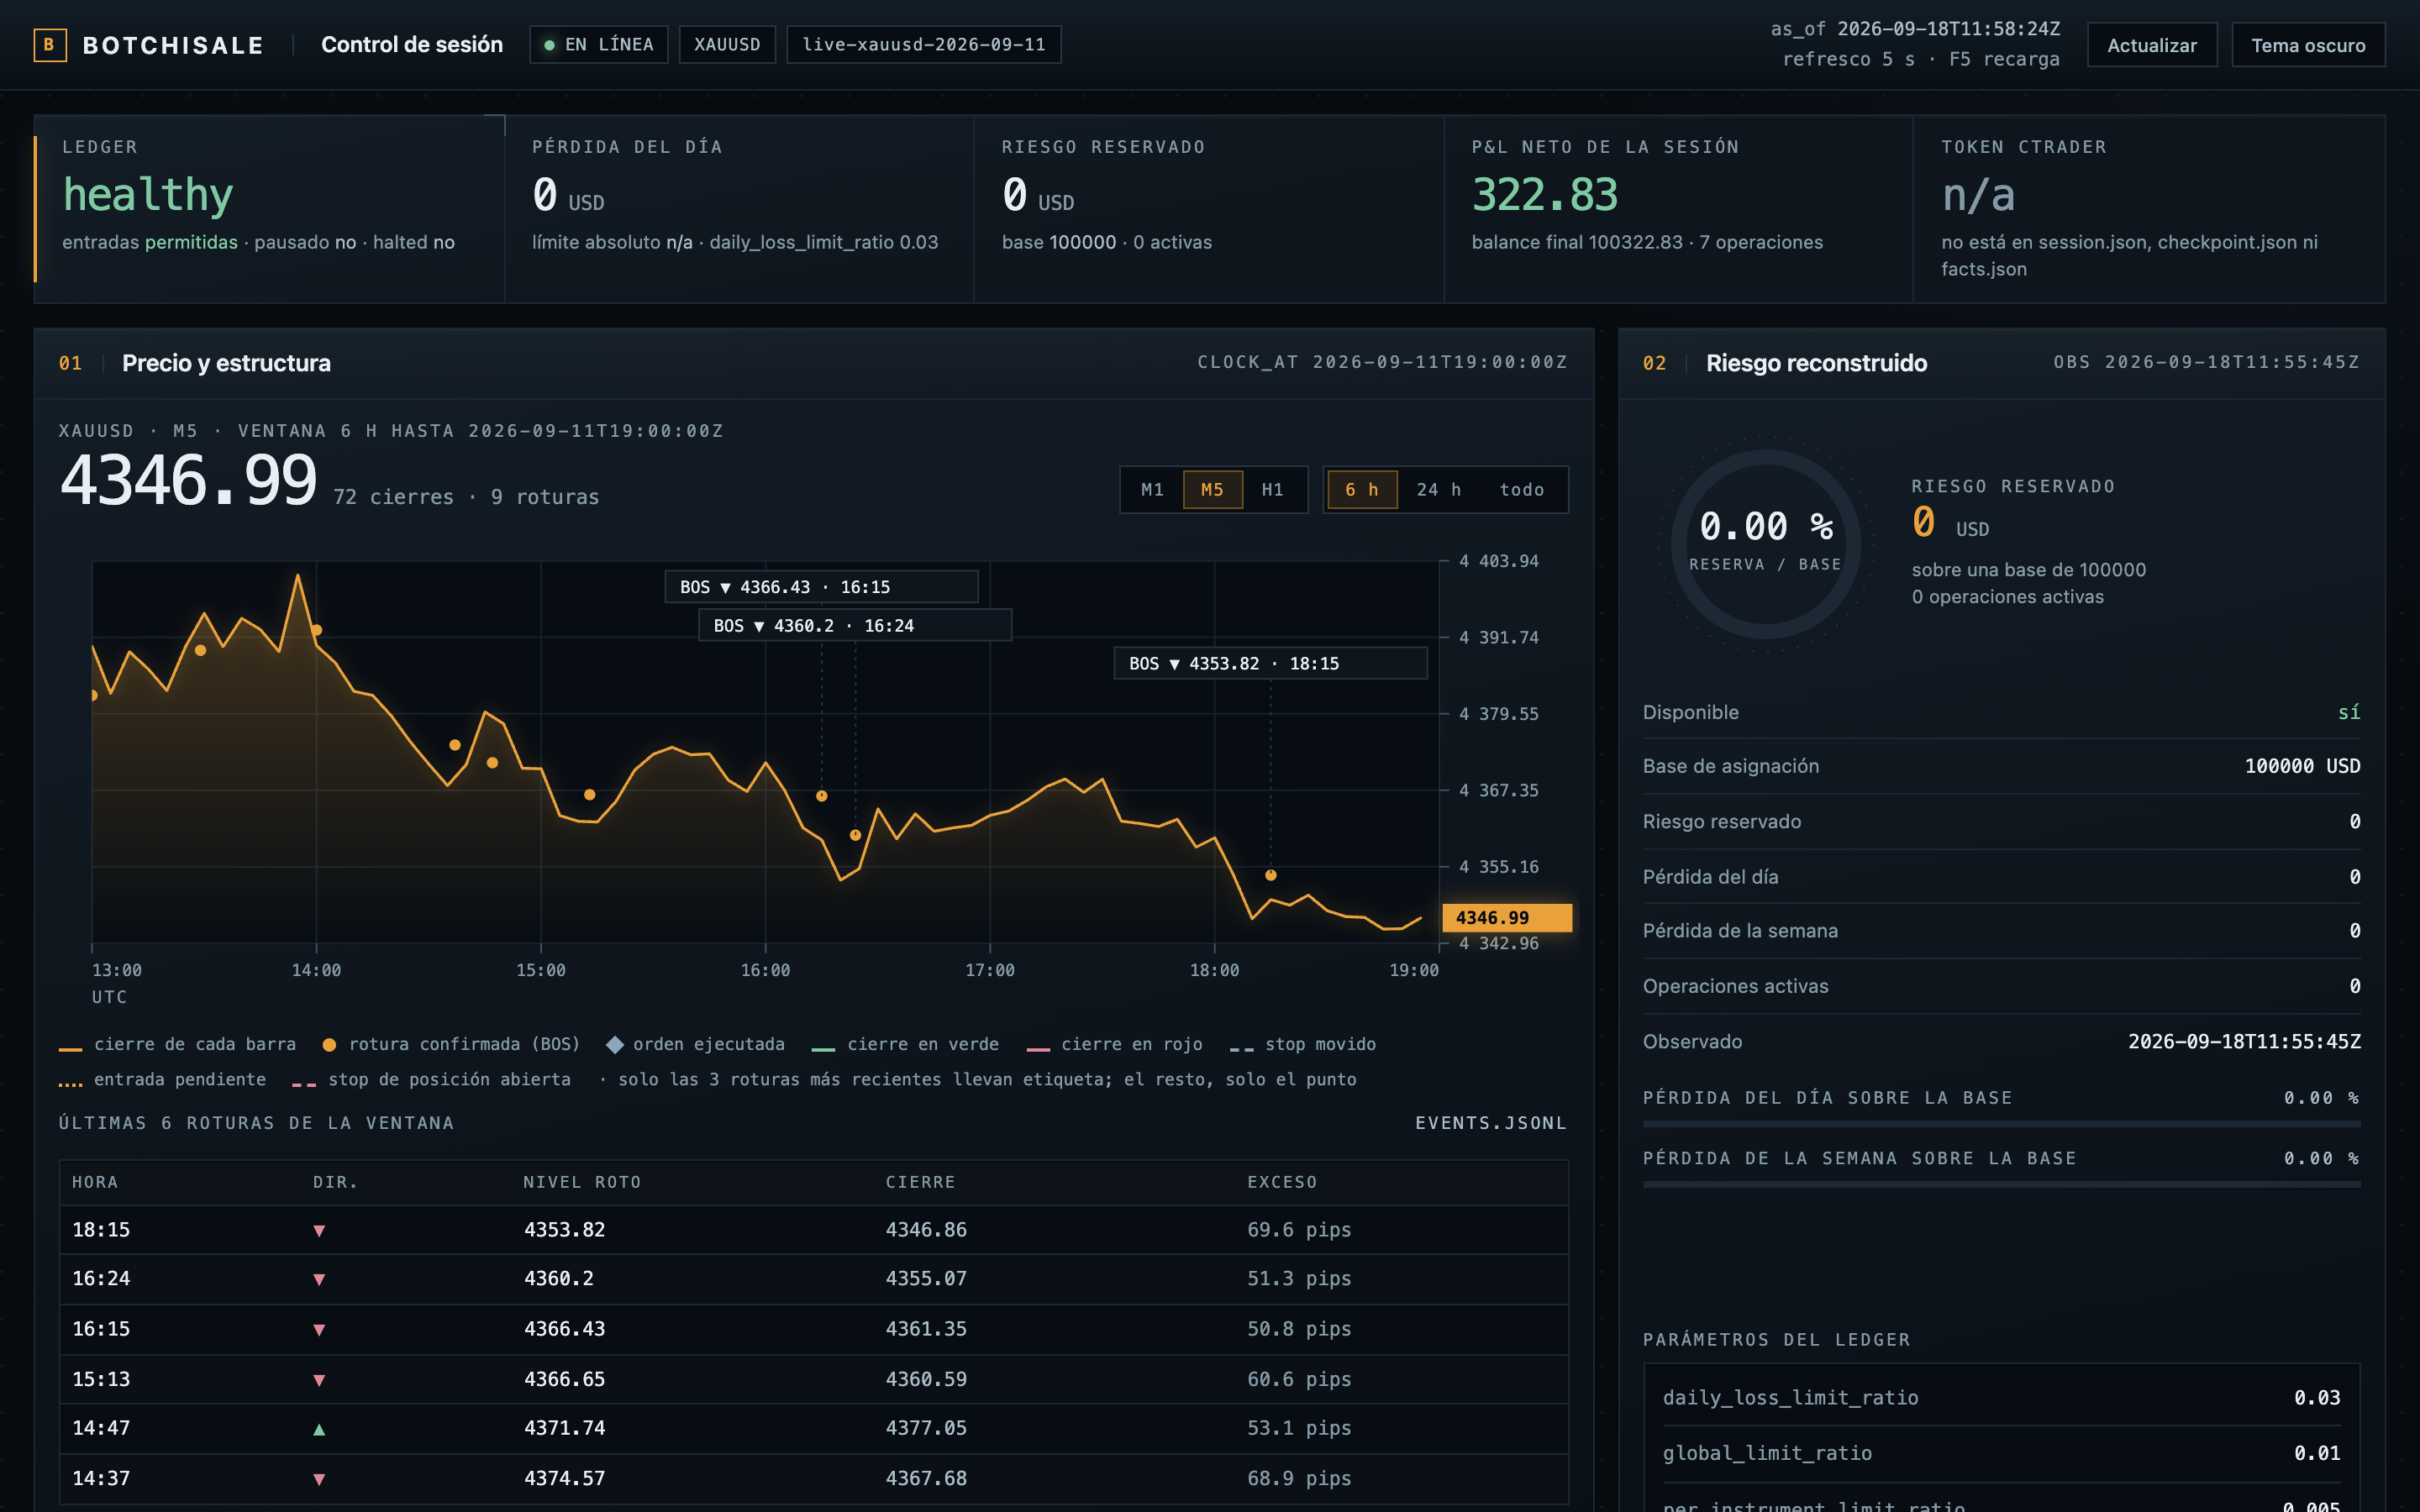Set chart window to 6 h
The image size is (2420, 1512).
(x=1362, y=490)
